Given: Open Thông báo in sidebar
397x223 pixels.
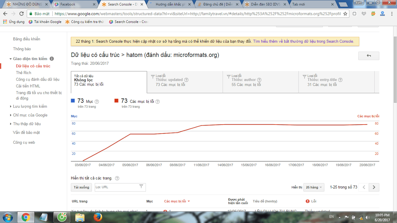Looking at the screenshot, I should (22, 49).
